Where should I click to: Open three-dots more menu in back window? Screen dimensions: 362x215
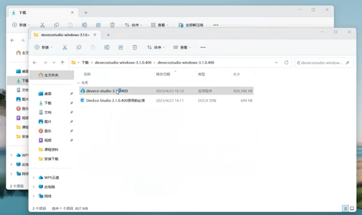pos(216,25)
